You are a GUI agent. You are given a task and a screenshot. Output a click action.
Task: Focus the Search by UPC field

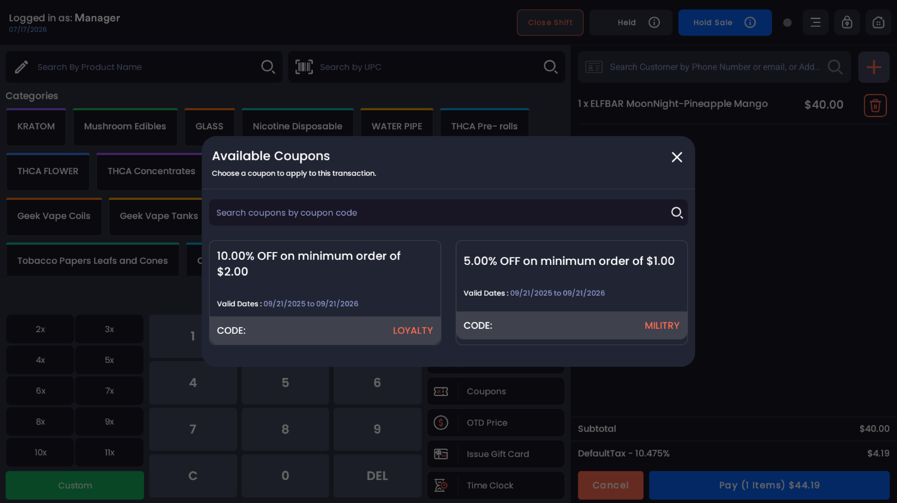coord(426,67)
